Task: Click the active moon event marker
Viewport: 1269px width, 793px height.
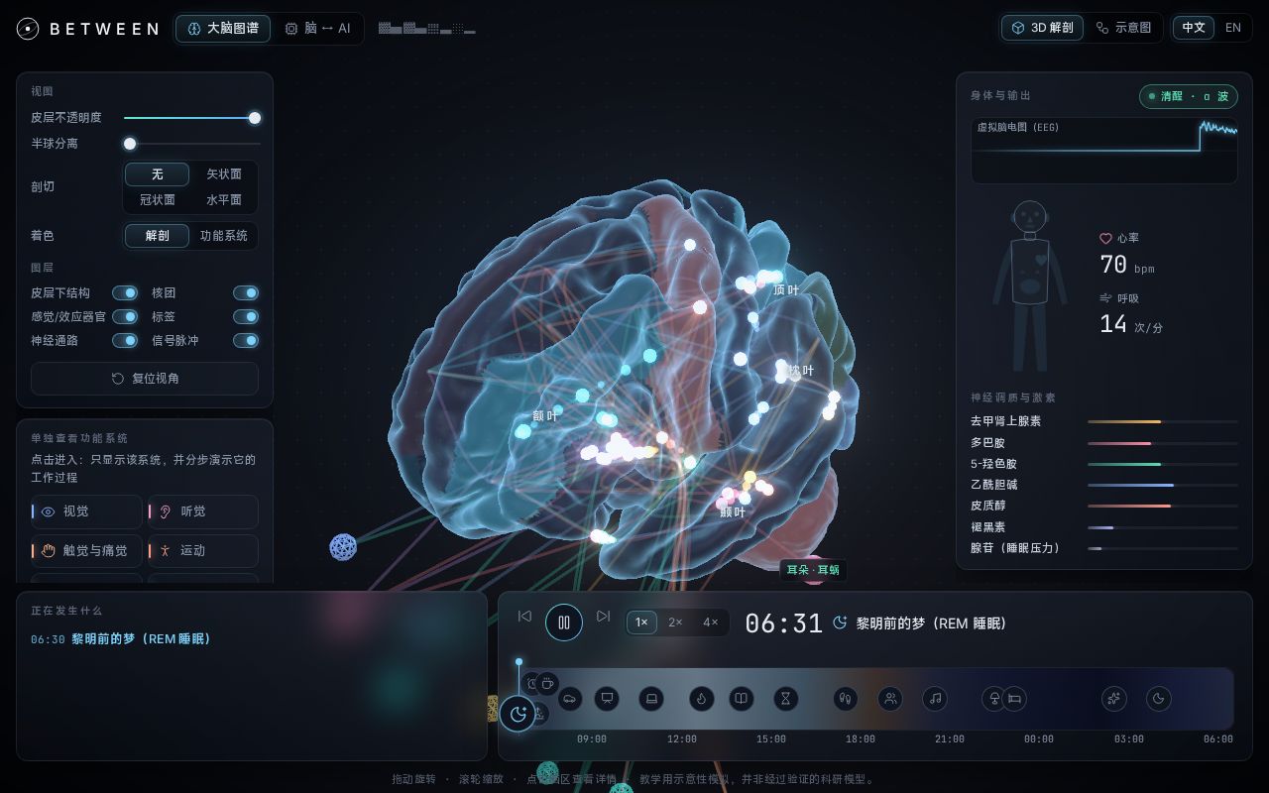Action: click(518, 714)
